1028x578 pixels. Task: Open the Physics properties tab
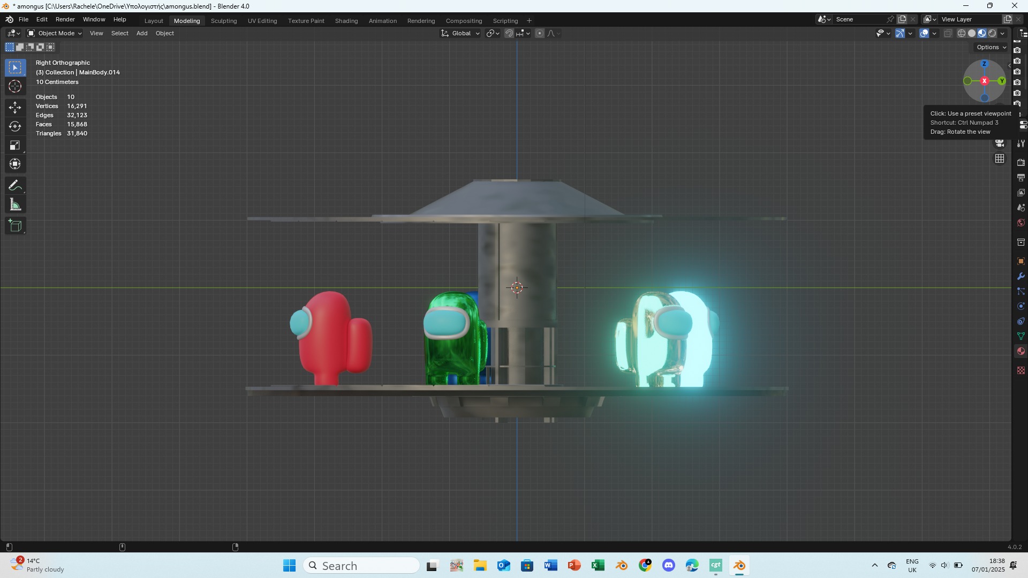point(1021,306)
